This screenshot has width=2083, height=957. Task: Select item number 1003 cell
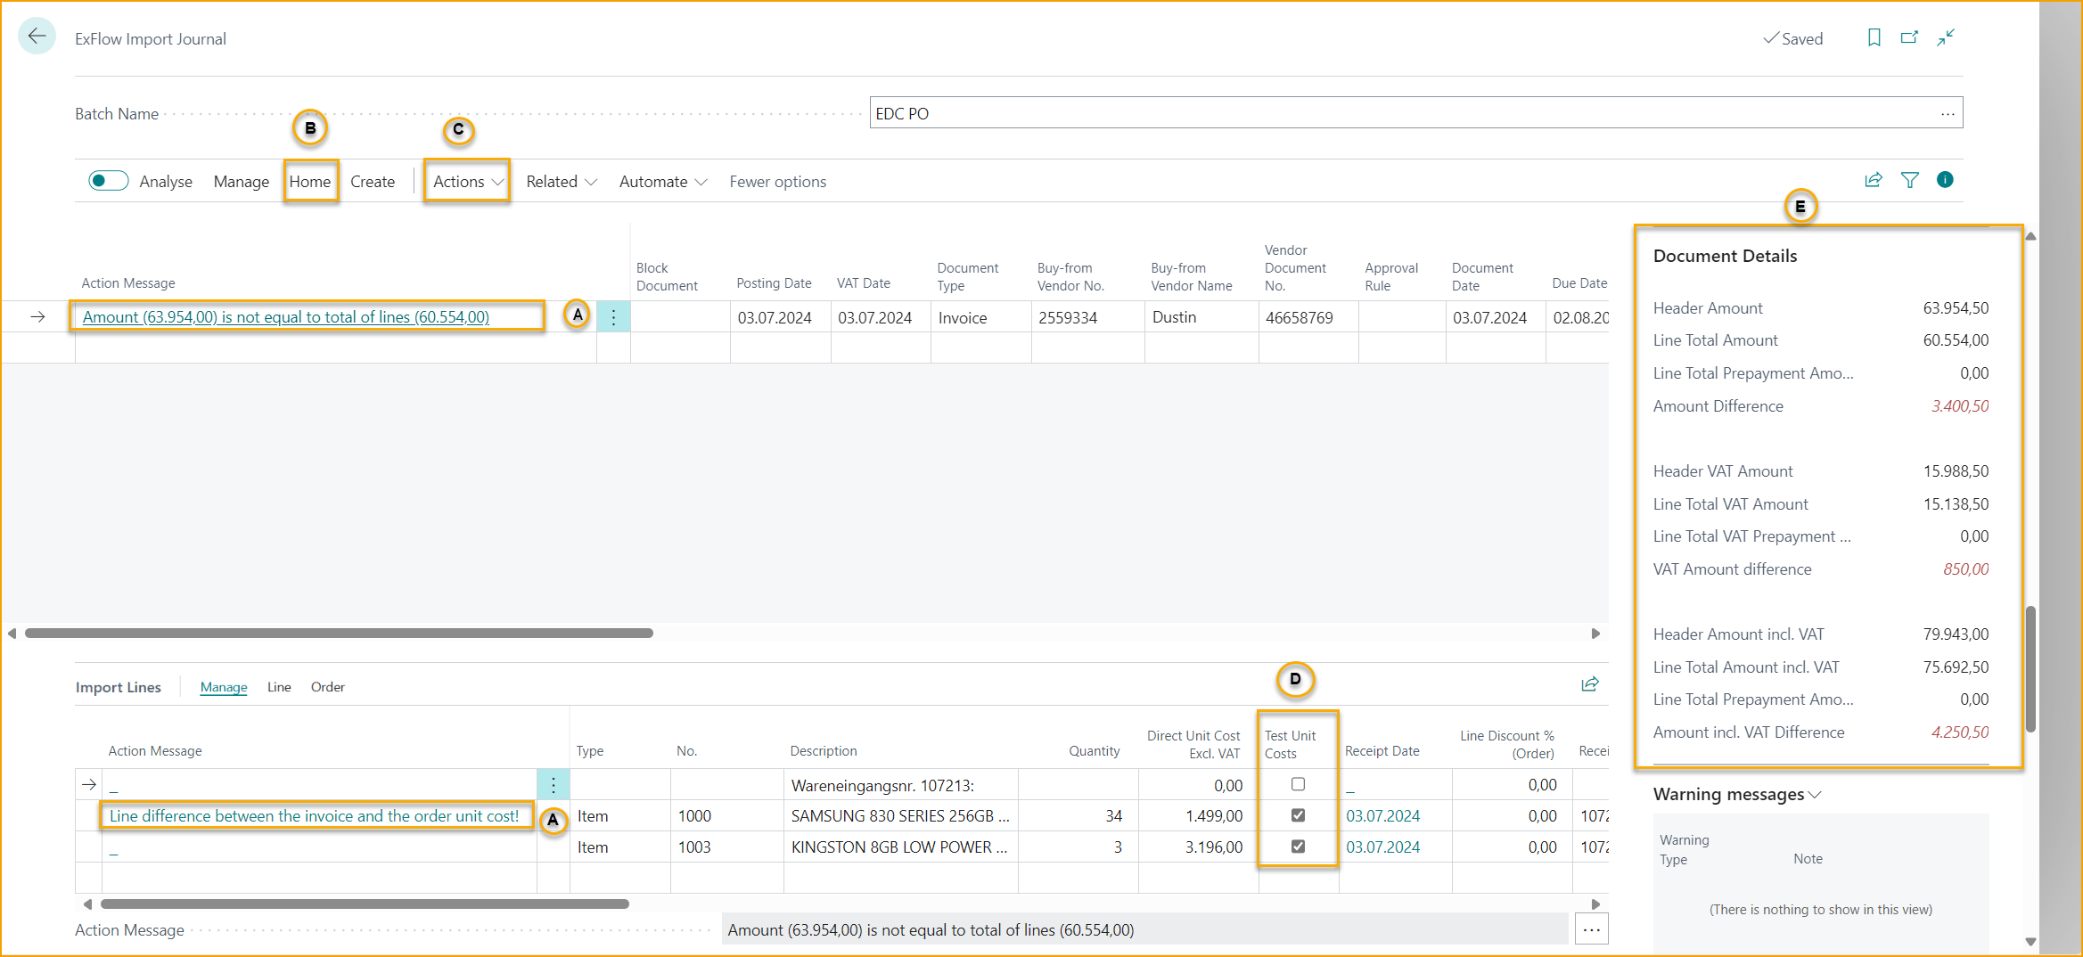(726, 847)
